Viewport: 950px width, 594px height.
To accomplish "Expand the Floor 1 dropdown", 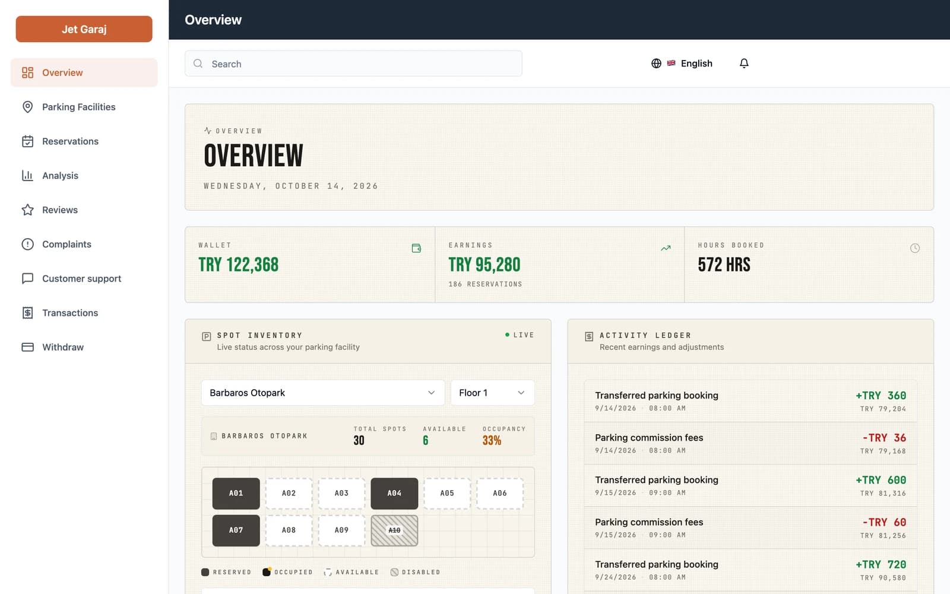I will pos(492,393).
